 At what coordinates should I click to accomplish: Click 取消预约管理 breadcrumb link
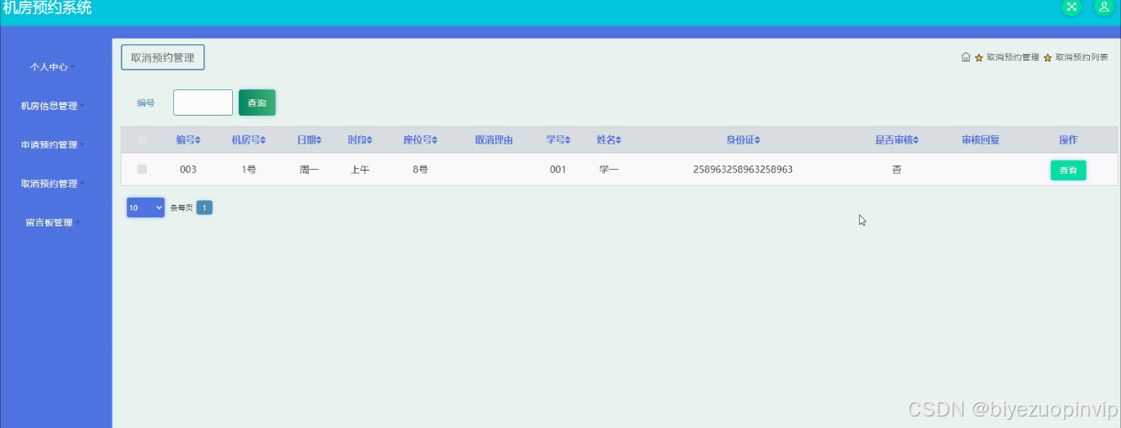click(x=1013, y=57)
